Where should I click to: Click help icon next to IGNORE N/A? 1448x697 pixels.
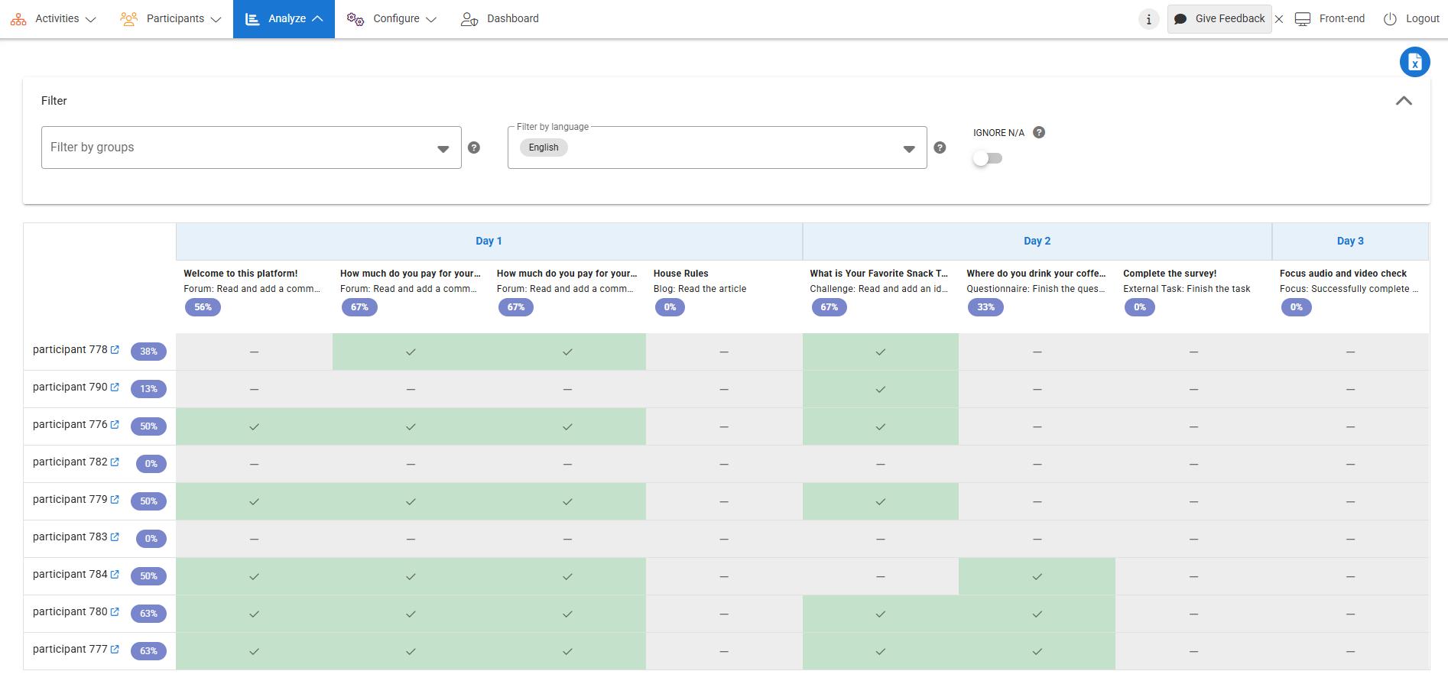pos(1038,132)
